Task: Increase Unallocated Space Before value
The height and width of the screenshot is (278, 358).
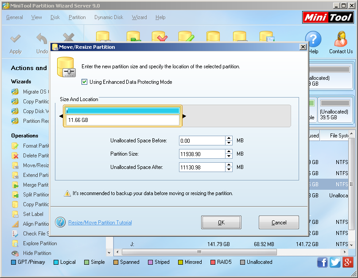Action: [229, 138]
